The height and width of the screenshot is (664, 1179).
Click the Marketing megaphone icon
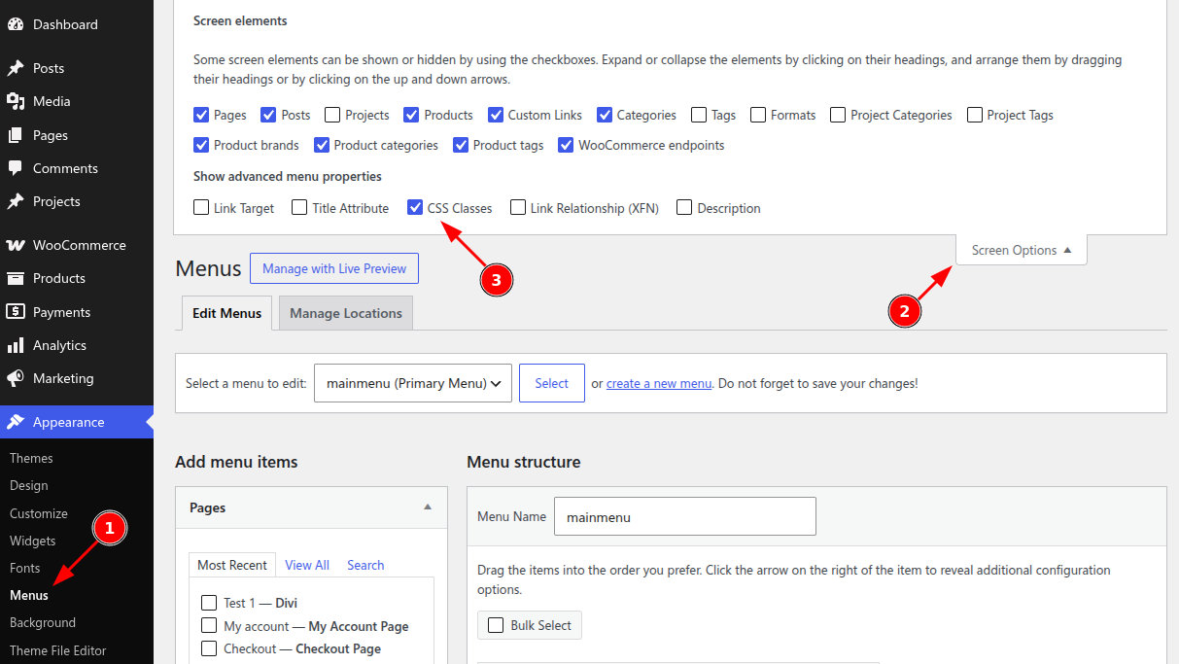pos(16,378)
